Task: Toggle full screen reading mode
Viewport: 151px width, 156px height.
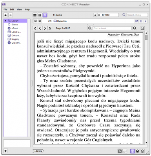Action: click(142, 28)
